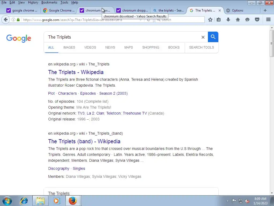Open 'The Triplets - Wikipedia' result
This screenshot has width=274, height=206.
[76, 72]
